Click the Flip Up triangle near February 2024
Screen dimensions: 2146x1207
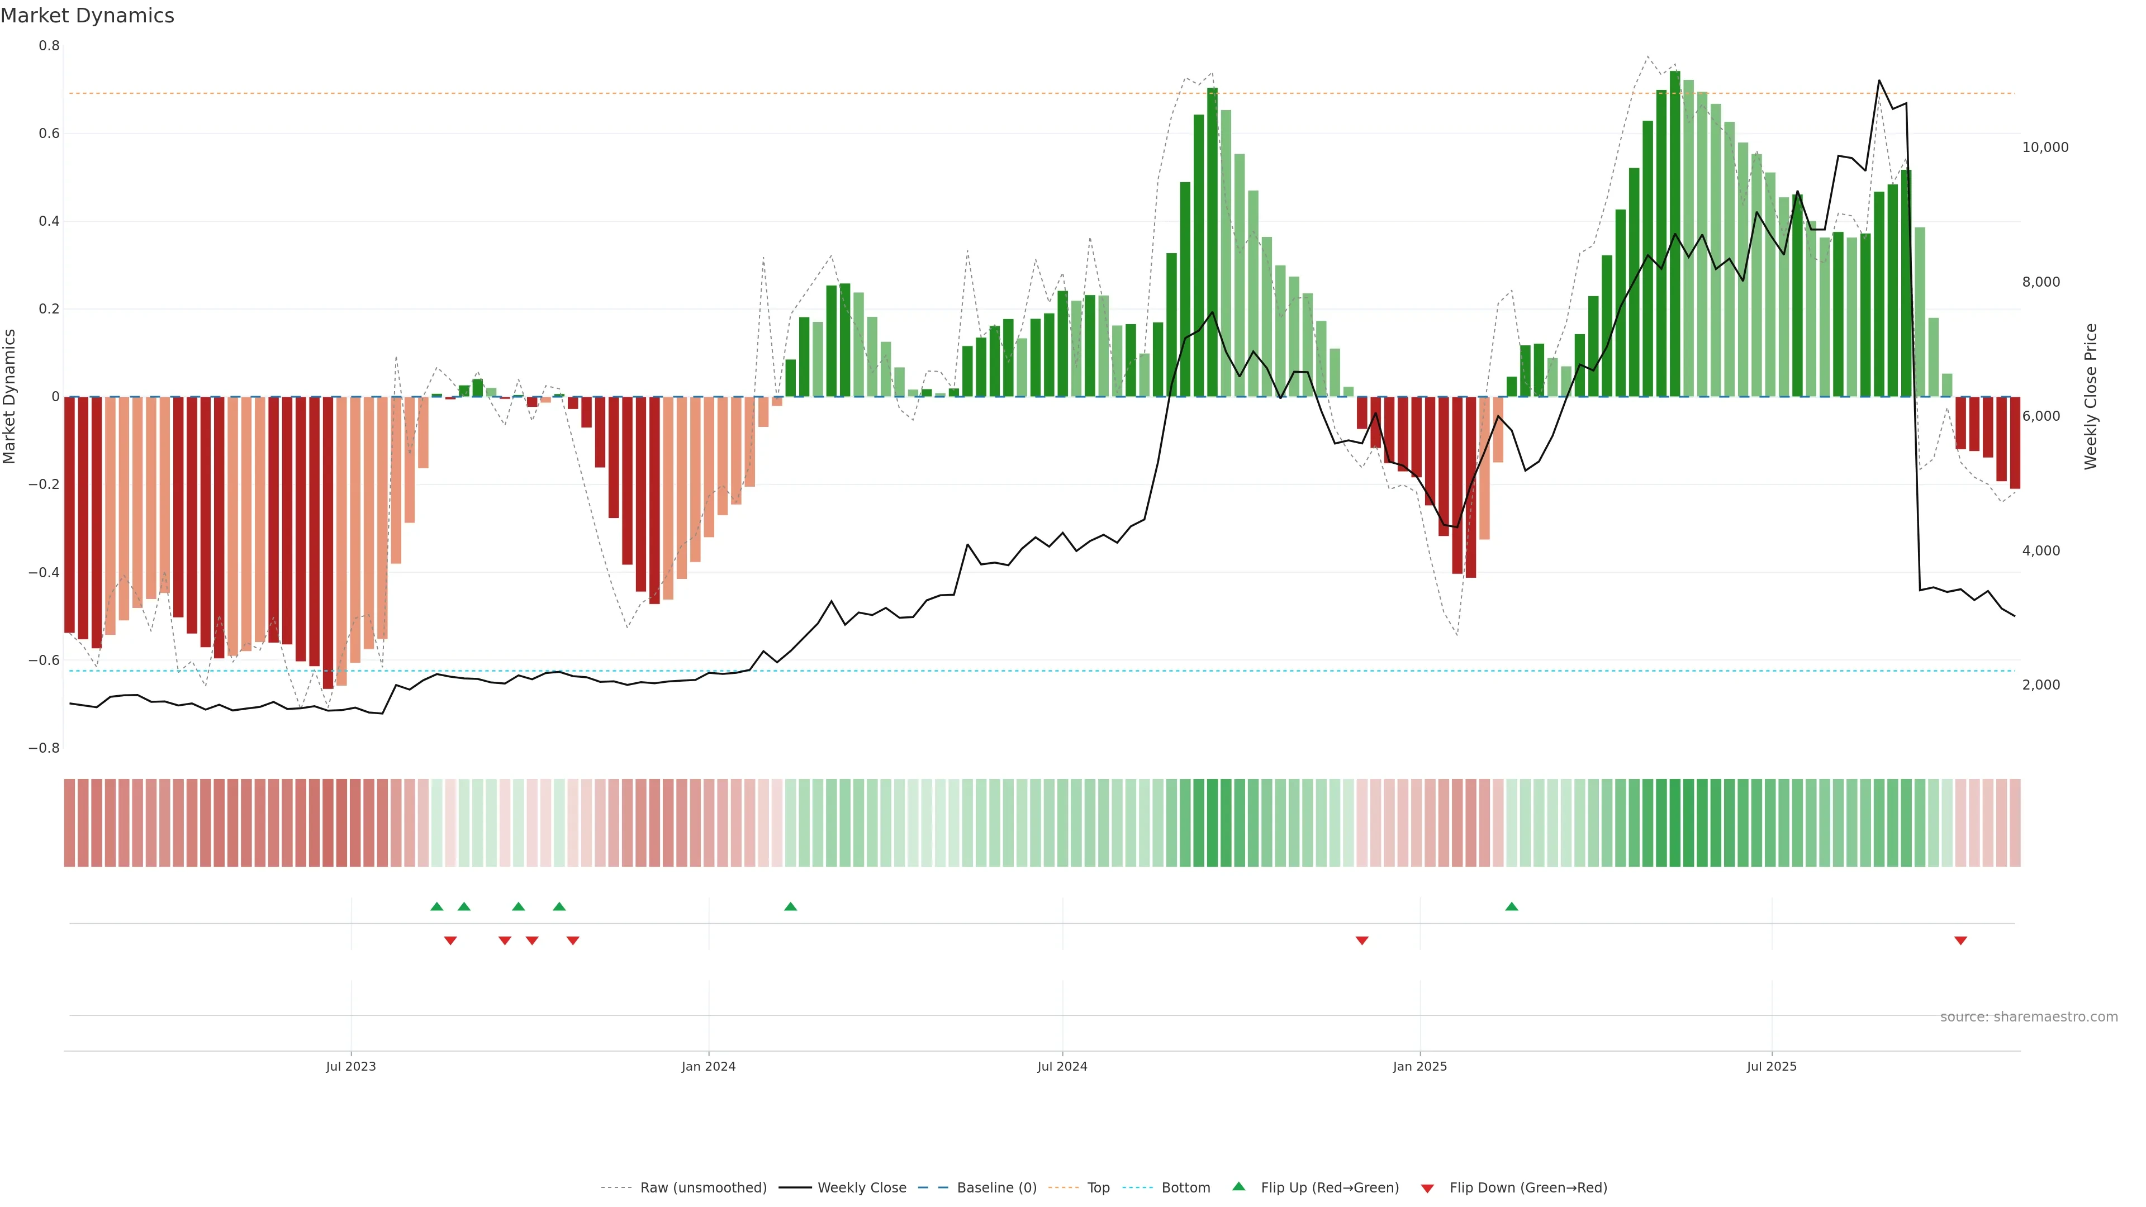pos(791,906)
